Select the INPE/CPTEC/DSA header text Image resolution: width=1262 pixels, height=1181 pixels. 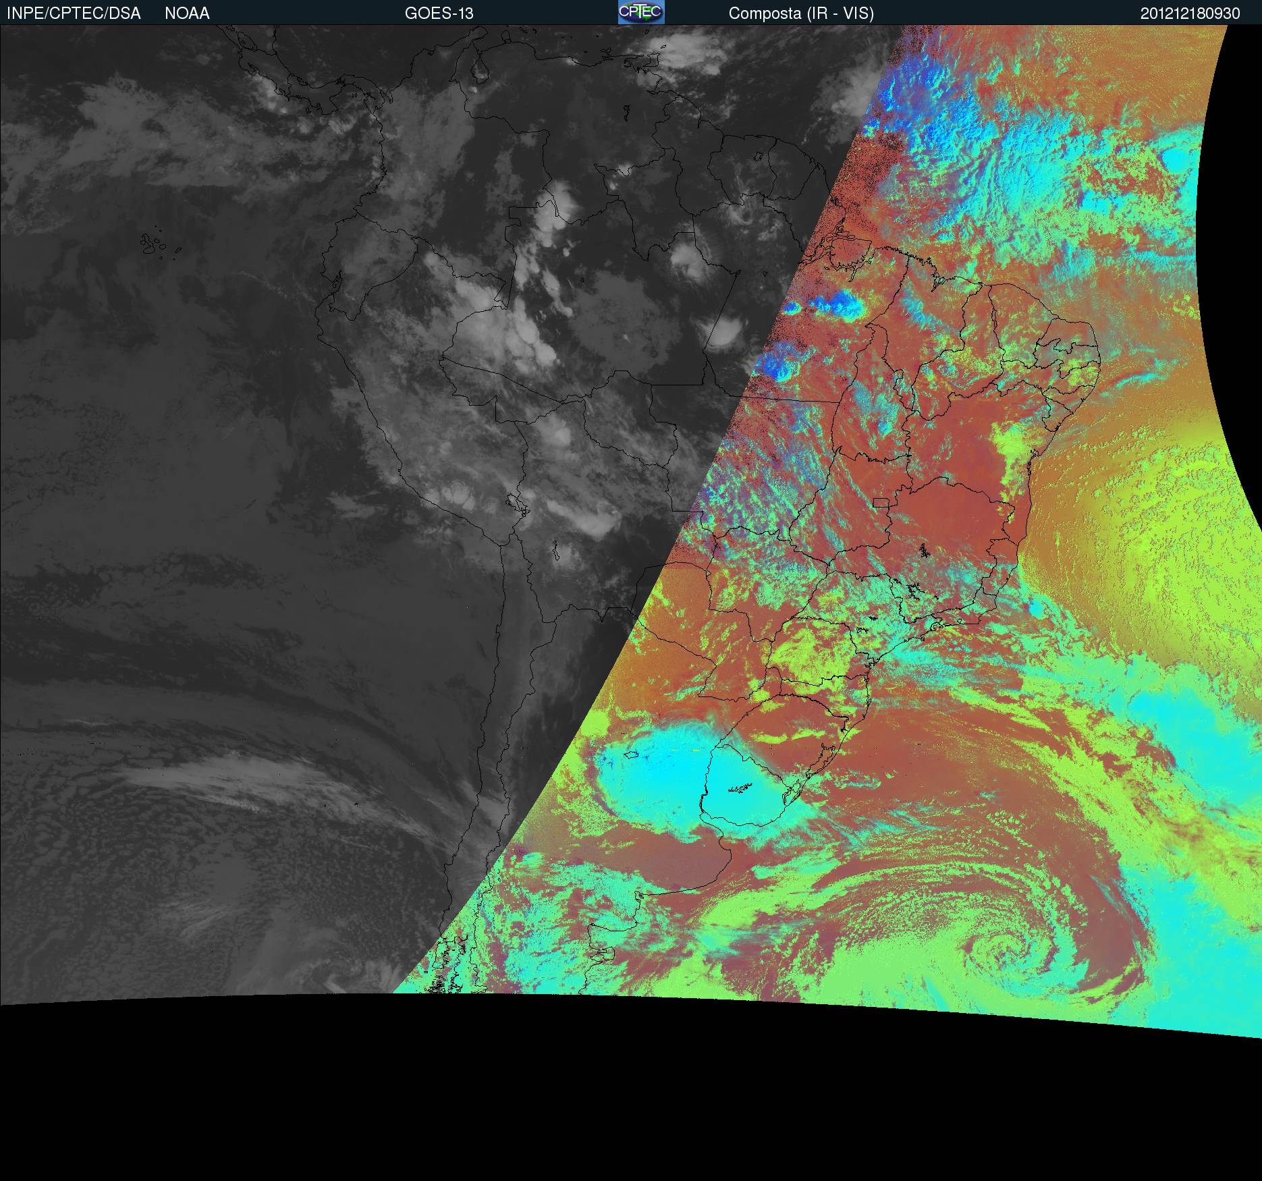tap(74, 13)
